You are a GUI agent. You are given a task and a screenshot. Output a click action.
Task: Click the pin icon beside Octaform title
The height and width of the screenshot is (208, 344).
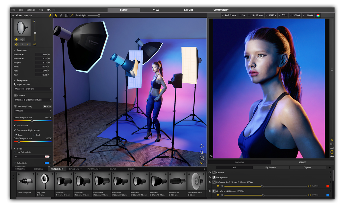tap(50, 15)
